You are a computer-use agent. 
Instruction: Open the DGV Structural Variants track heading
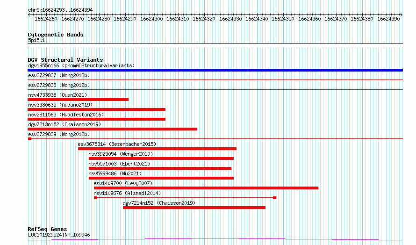[65, 60]
